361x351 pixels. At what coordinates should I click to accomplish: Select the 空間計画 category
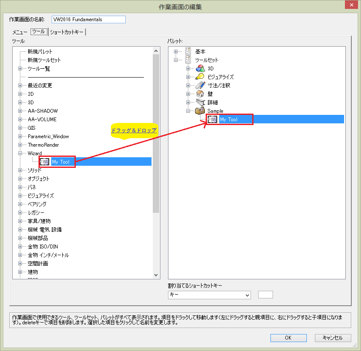click(38, 263)
